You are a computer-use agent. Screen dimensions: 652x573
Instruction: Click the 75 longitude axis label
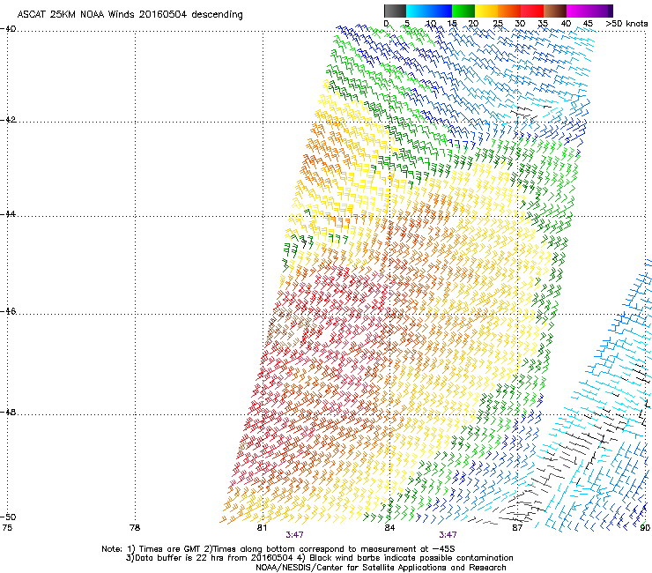pos(7,528)
